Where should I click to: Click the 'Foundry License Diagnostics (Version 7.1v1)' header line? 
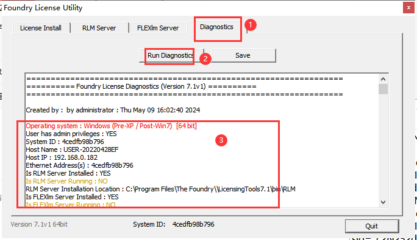(x=141, y=86)
